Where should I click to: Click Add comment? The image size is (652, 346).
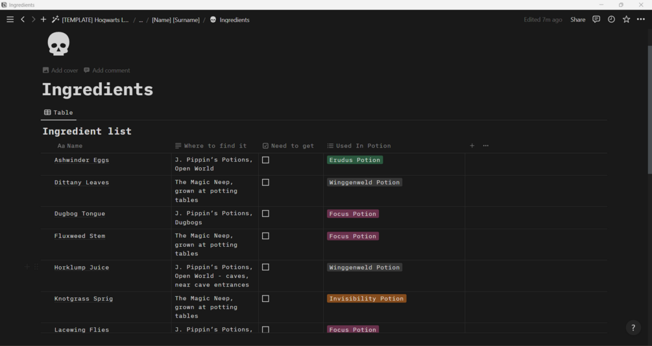coord(107,70)
